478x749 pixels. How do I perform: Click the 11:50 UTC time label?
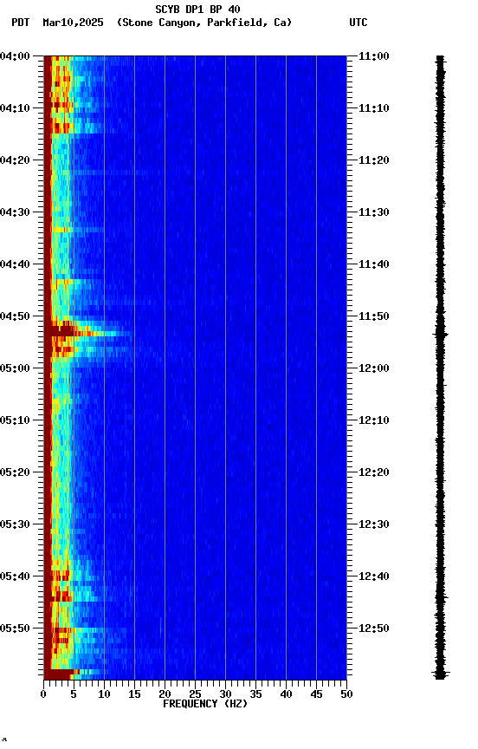coord(374,316)
